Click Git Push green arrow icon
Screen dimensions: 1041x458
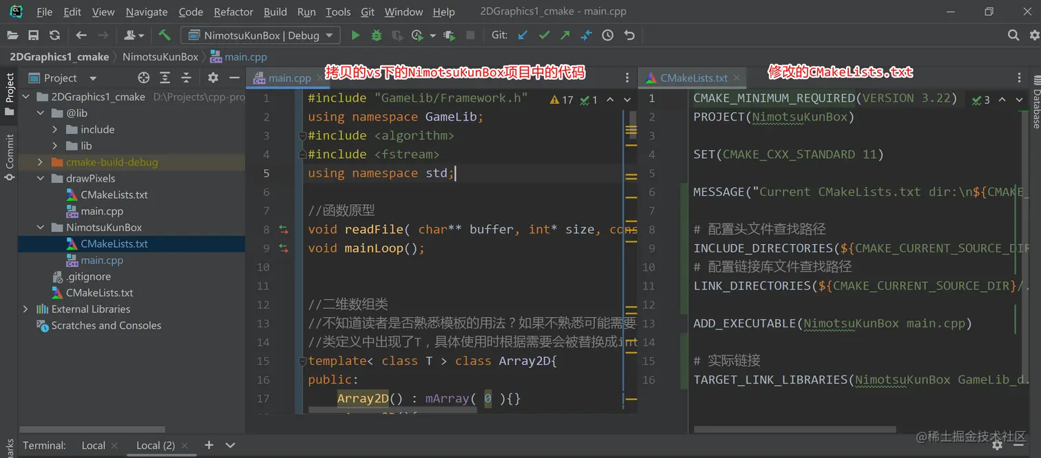(565, 35)
